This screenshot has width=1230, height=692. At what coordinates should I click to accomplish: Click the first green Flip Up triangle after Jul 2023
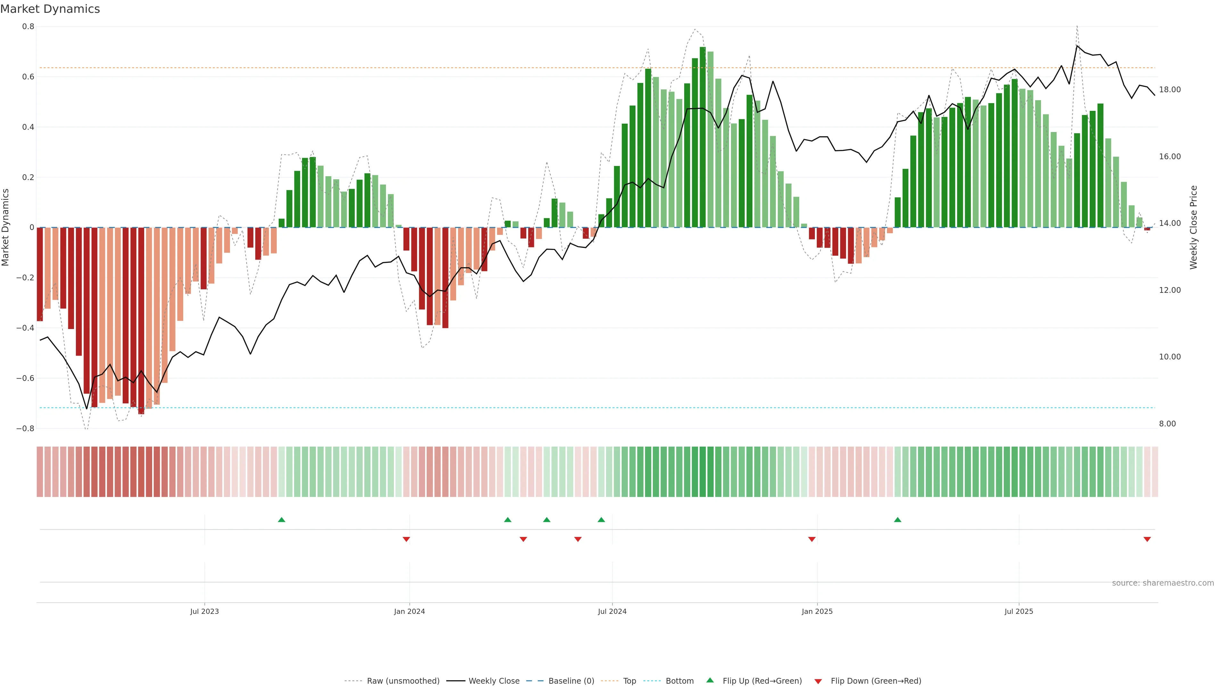tap(281, 520)
